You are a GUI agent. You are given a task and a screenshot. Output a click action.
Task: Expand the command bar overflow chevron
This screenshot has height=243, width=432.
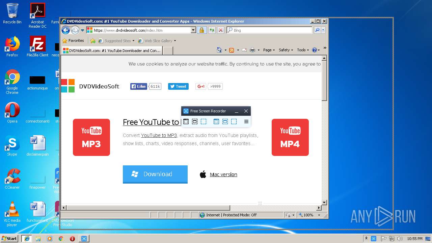[x=325, y=48]
